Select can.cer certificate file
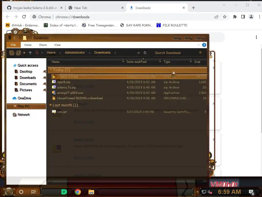 (x=129, y=112)
